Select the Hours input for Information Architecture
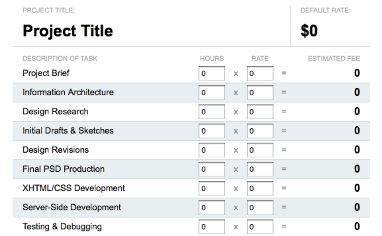Viewport: 382px width, 236px height. [x=211, y=92]
